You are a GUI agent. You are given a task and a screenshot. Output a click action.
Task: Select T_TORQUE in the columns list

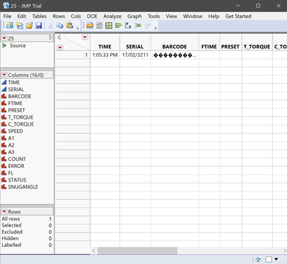[x=20, y=117]
